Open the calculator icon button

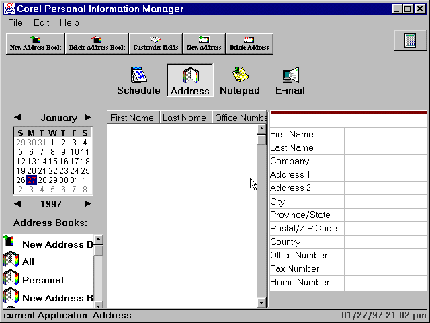(x=411, y=40)
